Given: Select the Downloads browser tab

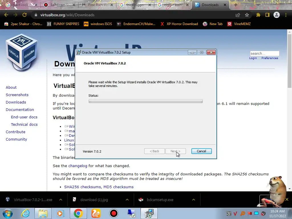Looking at the screenshot, I should pos(210,5).
